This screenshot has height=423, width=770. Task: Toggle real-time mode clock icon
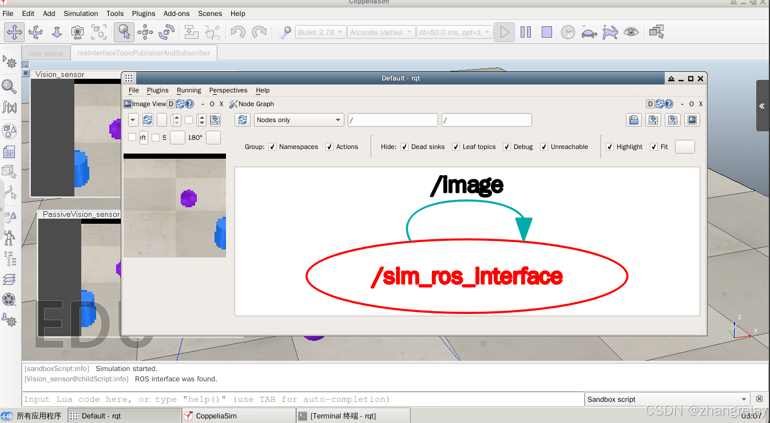click(x=567, y=32)
